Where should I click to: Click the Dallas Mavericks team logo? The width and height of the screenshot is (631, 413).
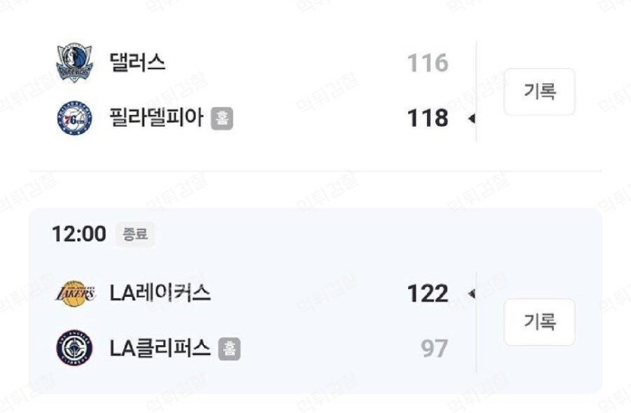(x=75, y=63)
